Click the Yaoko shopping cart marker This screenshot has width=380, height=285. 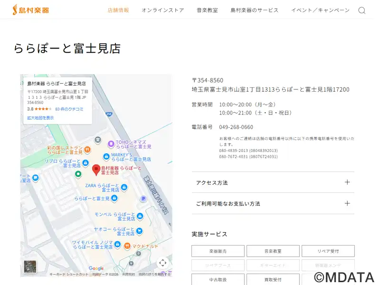(x=140, y=231)
